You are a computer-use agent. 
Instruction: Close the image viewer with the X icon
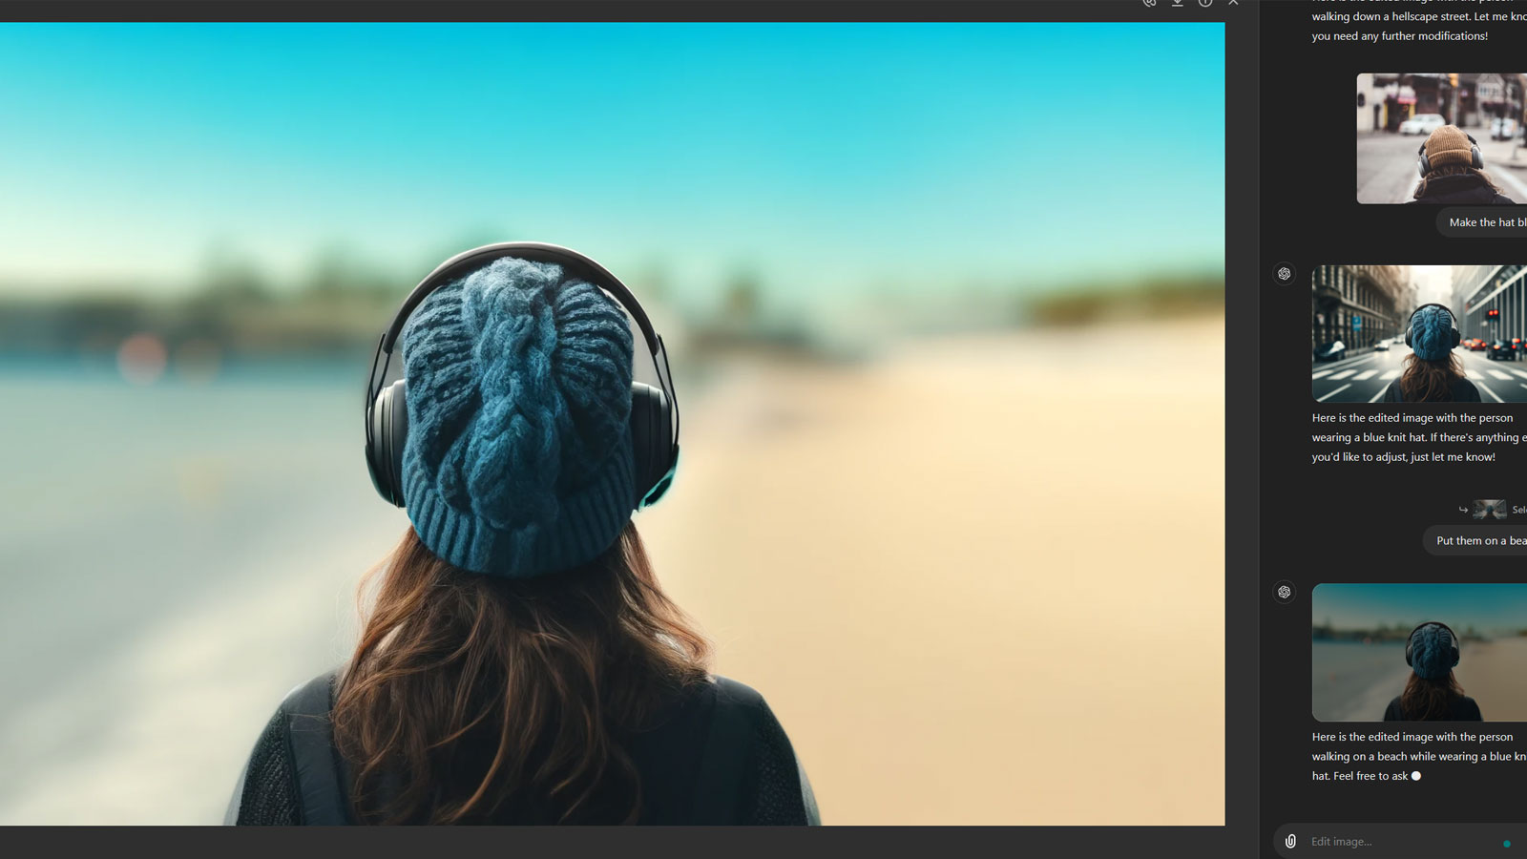pyautogui.click(x=1233, y=3)
